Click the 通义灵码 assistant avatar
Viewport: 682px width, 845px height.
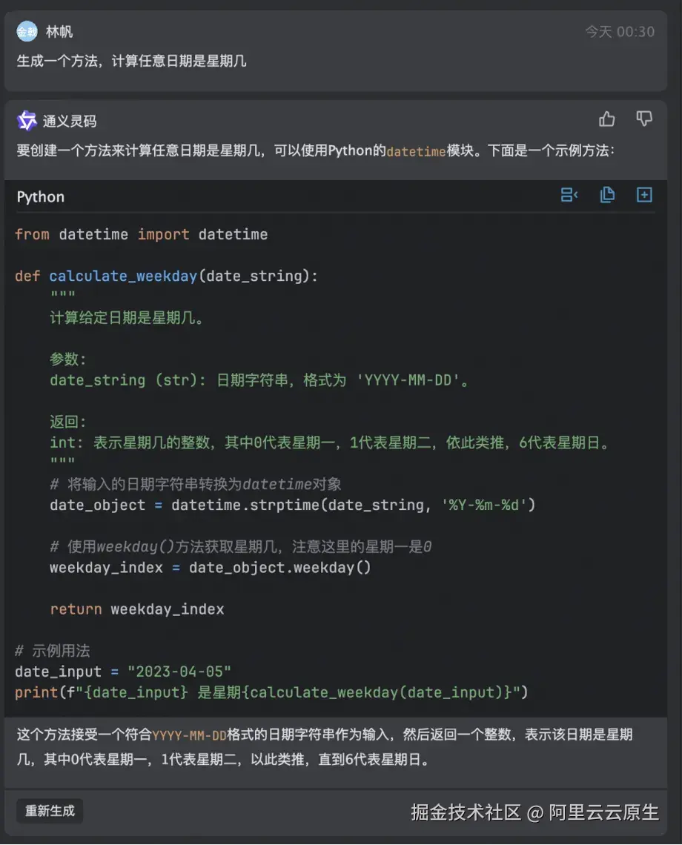point(27,120)
